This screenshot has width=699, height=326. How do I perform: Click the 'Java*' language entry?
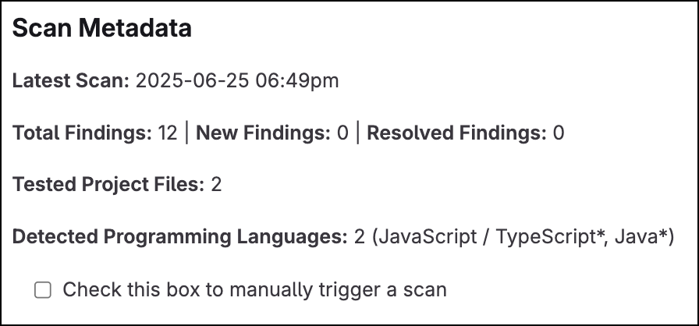(x=641, y=237)
